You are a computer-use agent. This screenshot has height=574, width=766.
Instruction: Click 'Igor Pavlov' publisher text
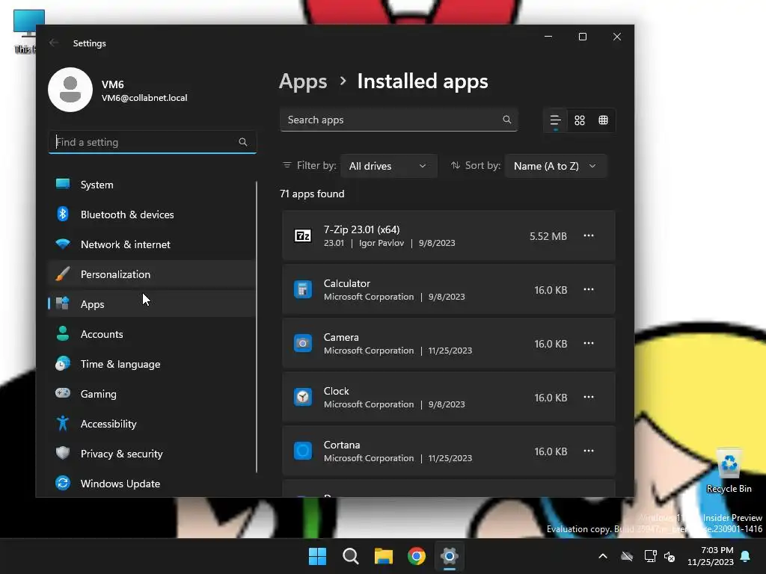pyautogui.click(x=382, y=243)
